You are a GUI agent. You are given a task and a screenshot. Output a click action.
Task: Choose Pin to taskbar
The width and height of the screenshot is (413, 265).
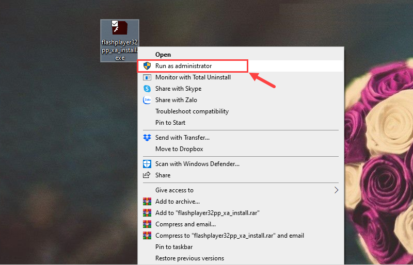[241, 247]
